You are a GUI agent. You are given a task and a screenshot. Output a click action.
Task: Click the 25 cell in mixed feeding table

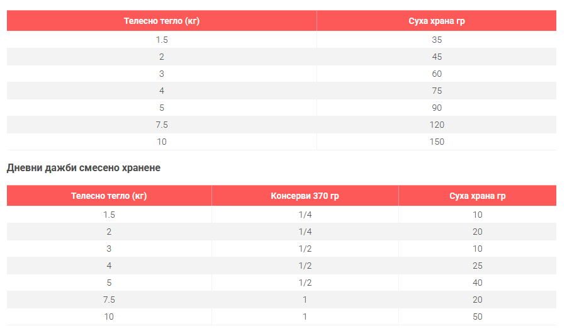click(x=477, y=266)
